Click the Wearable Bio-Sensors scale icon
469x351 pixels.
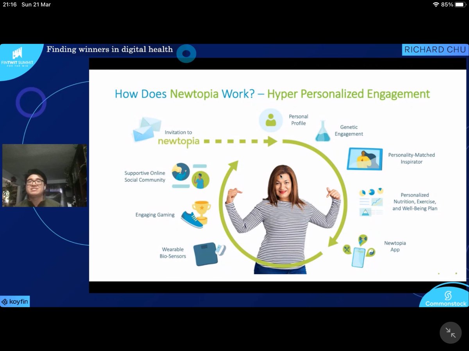coord(210,254)
